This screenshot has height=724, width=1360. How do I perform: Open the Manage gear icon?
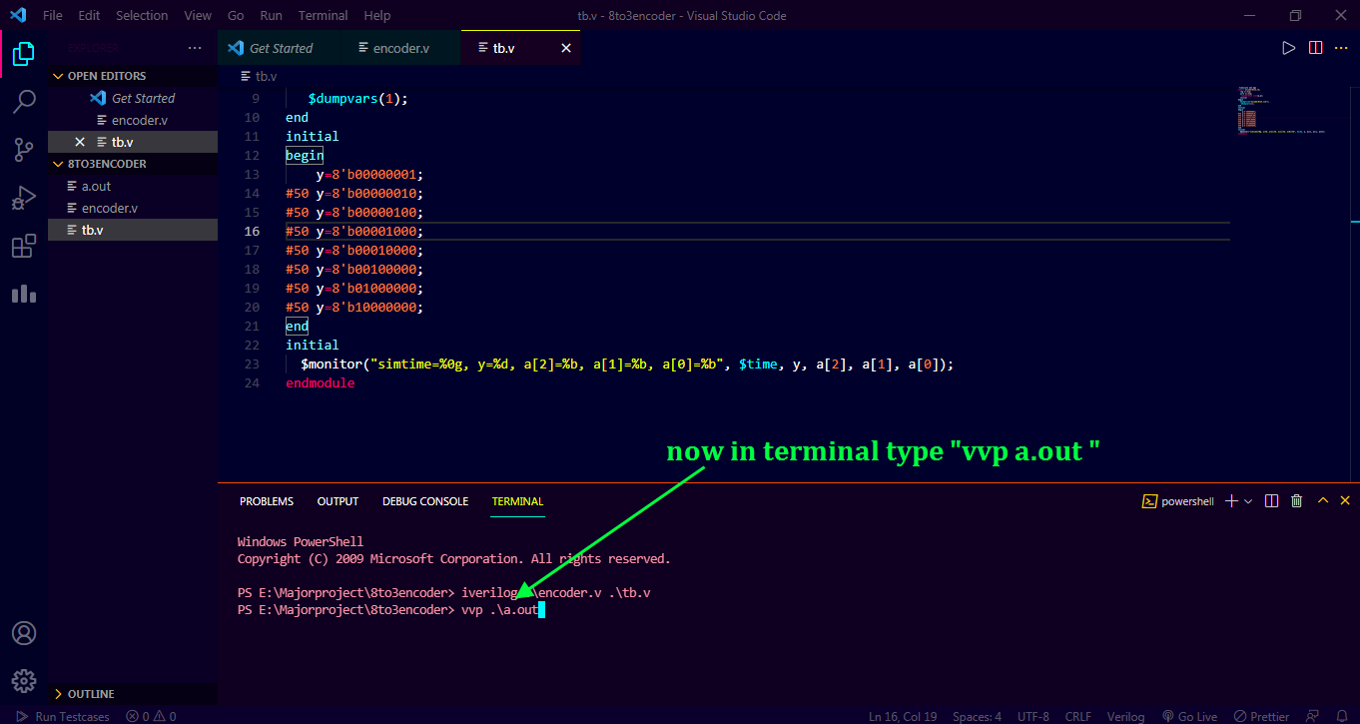24,681
